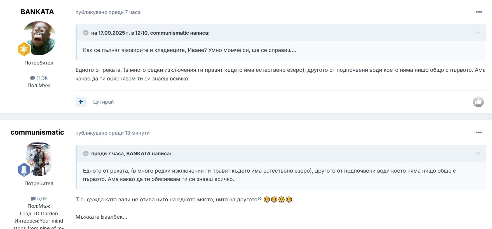The image size is (492, 229).
Task: Click communismatic's soldier avatar
Action: pyautogui.click(x=39, y=159)
